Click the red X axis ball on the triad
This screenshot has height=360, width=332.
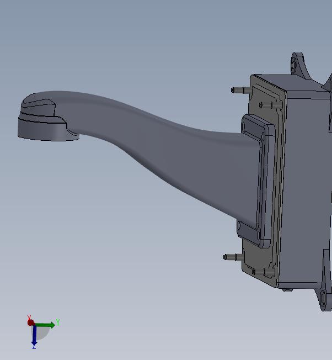click(x=31, y=322)
